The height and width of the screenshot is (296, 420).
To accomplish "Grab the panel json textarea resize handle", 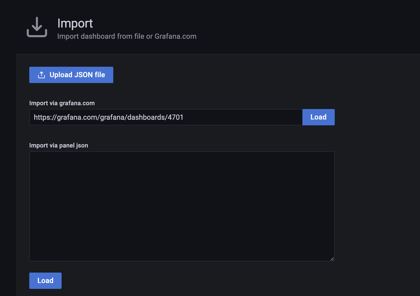I will [x=332, y=259].
